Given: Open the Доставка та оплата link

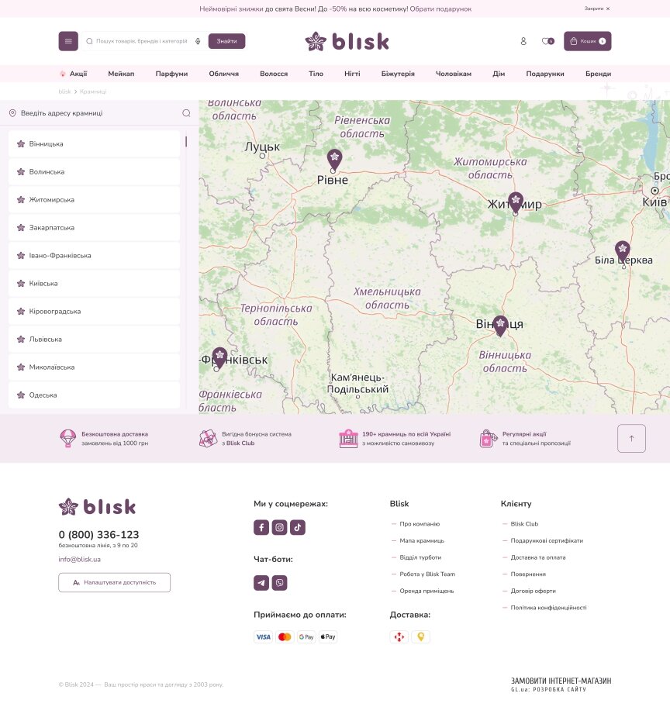Looking at the screenshot, I should click(x=538, y=557).
